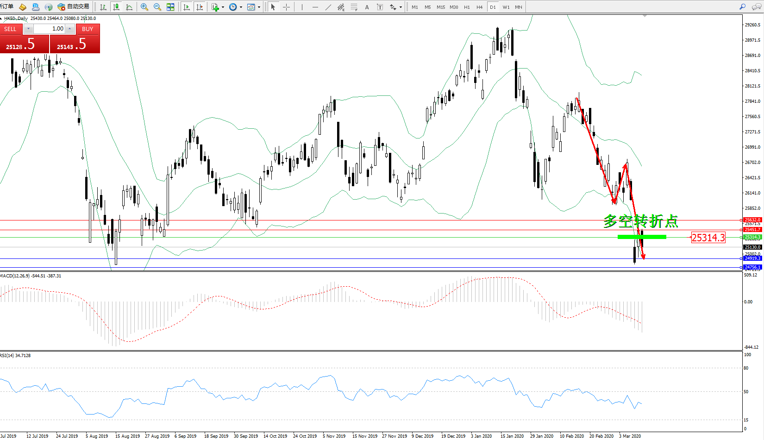This screenshot has width=764, height=440.
Task: Draw a trendline with diagonal line tool
Action: [x=328, y=7]
